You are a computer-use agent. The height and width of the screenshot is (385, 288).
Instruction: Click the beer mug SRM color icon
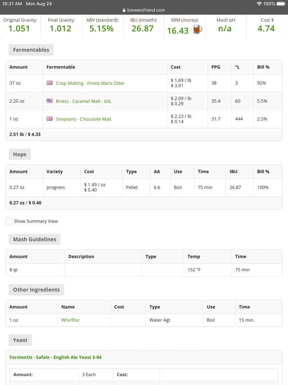point(197,30)
